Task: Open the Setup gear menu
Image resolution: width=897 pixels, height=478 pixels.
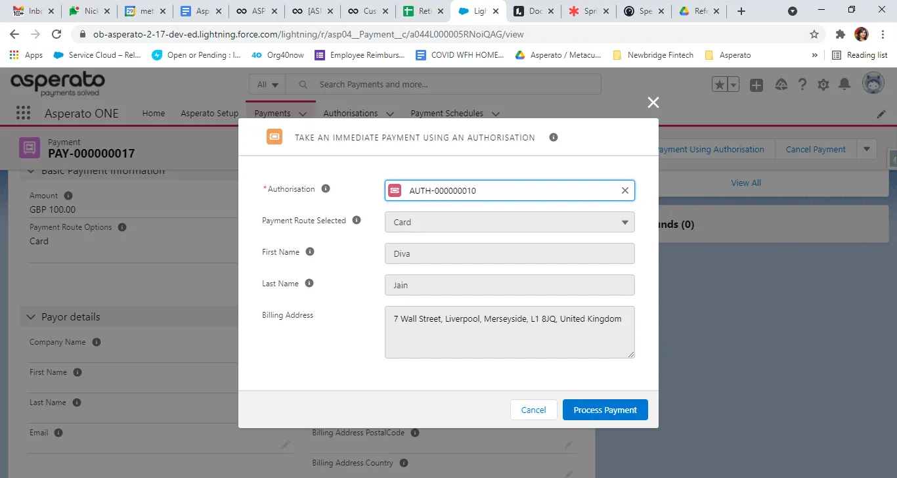Action: pos(823,85)
